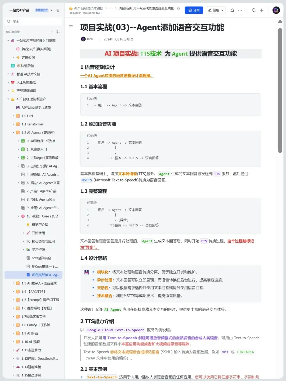
Task: Click the plus icon to create new content
Action: tap(262, 10)
